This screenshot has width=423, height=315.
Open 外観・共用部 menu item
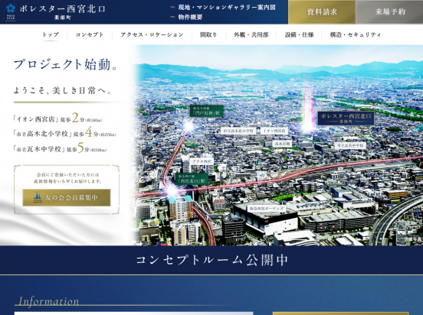click(x=251, y=34)
